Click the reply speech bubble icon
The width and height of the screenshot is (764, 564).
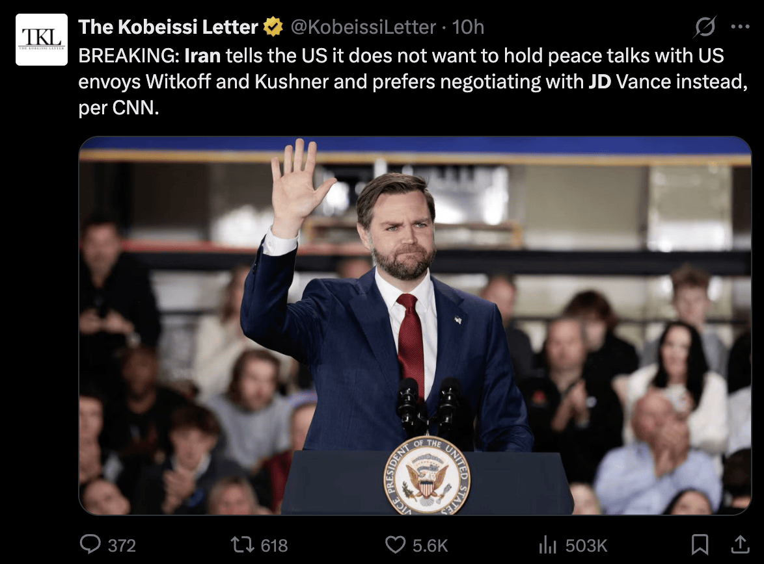[x=90, y=545]
